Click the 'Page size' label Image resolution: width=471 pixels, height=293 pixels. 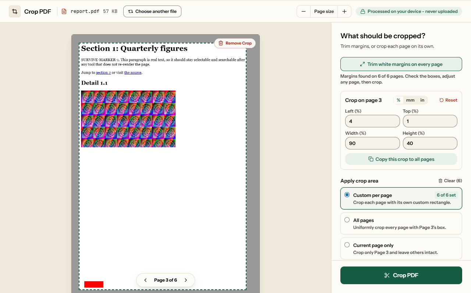[x=324, y=11]
